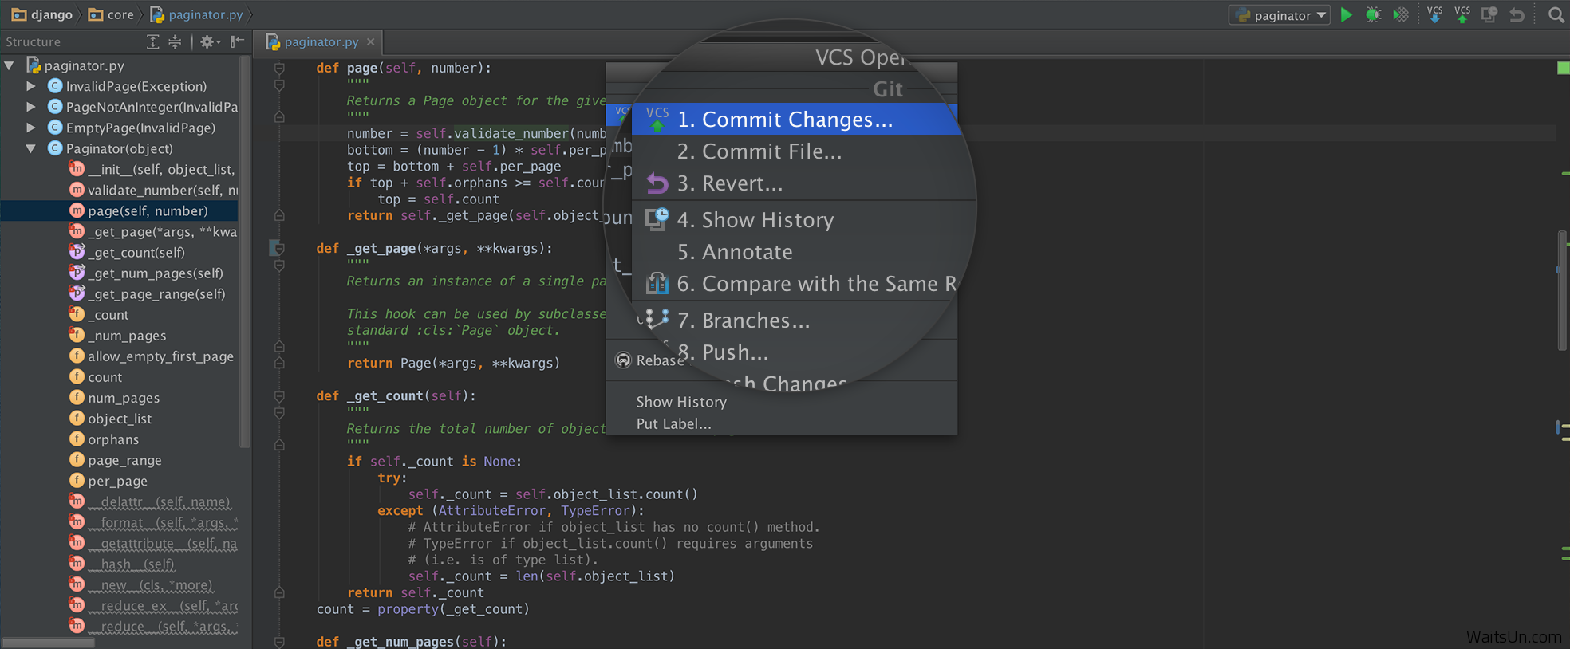1570x649 pixels.
Task: Toggle code folding for def page
Action: (279, 69)
